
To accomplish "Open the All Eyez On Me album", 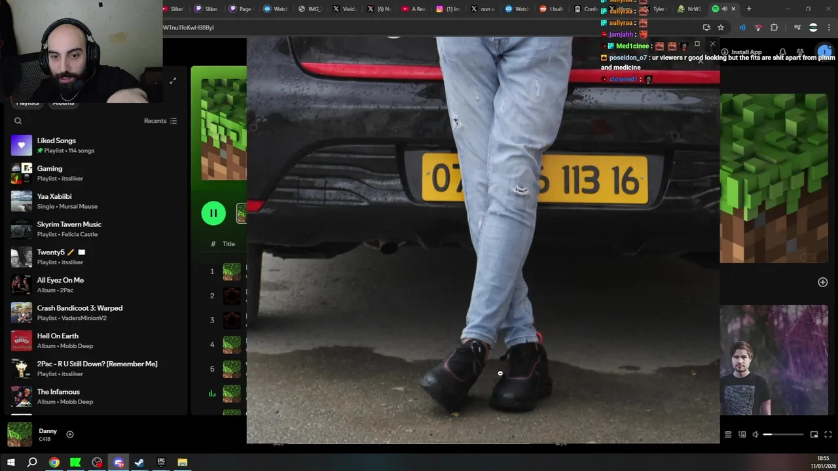I will [95, 285].
